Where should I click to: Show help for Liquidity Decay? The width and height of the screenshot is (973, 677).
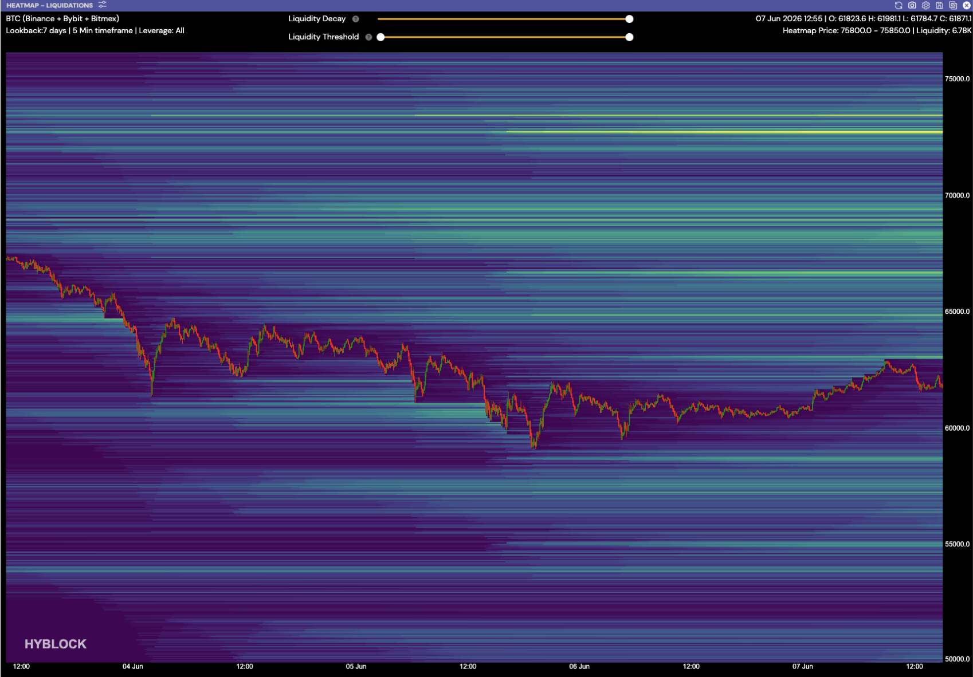(356, 19)
